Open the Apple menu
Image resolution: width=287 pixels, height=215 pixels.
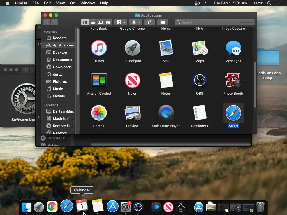tap(8, 3)
